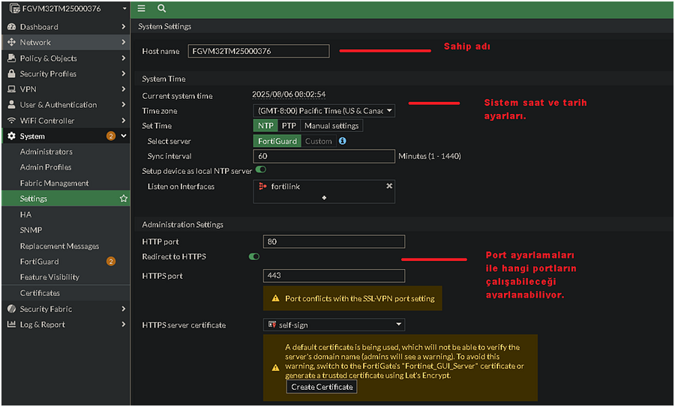Click the Create Certificate button
This screenshot has width=675, height=407.
[322, 387]
